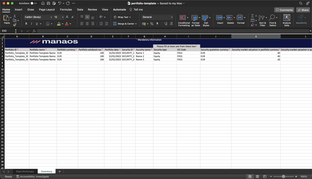Open the font size 12 dropdown
The height and width of the screenshot is (179, 312).
click(59, 17)
